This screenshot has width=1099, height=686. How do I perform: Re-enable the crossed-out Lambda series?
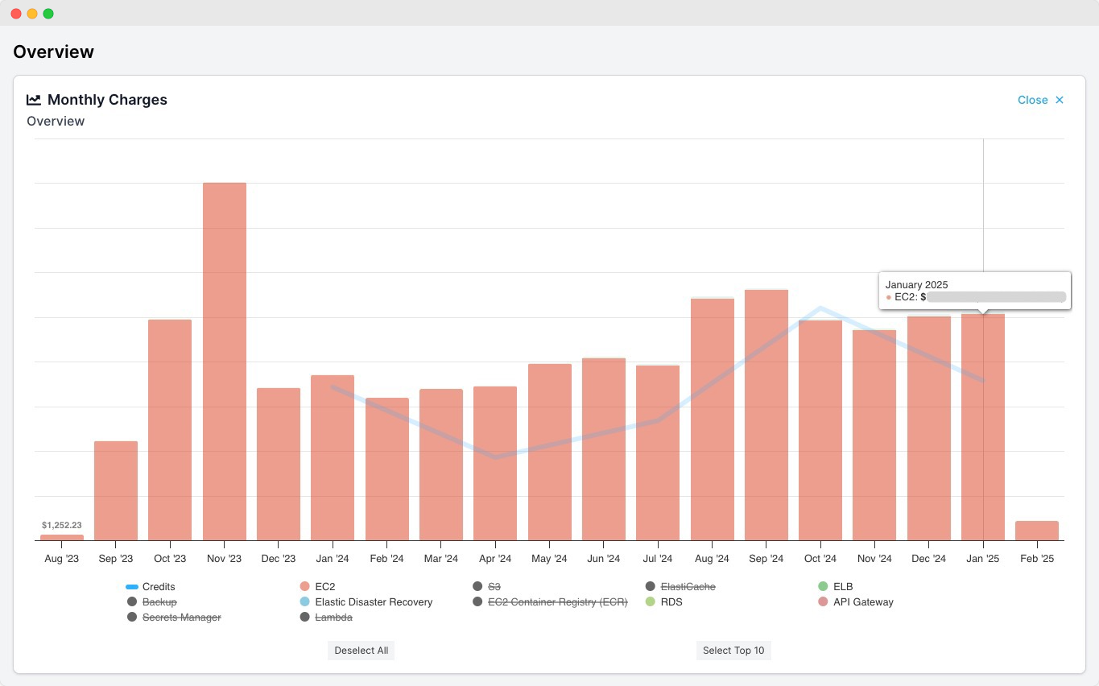[335, 618]
